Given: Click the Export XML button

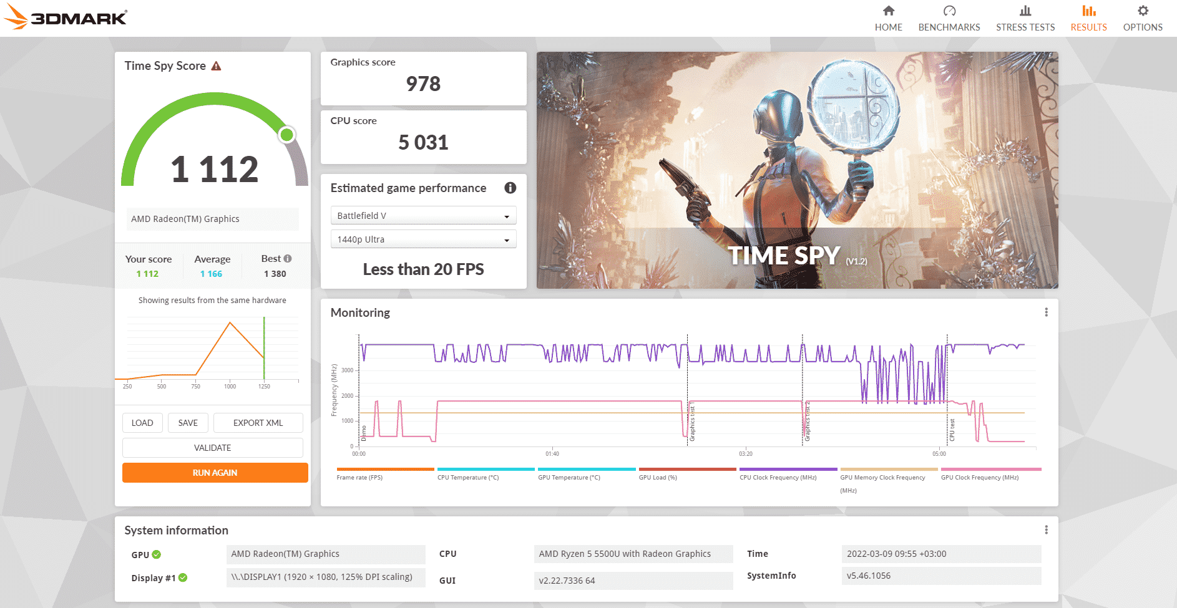Looking at the screenshot, I should (x=258, y=423).
